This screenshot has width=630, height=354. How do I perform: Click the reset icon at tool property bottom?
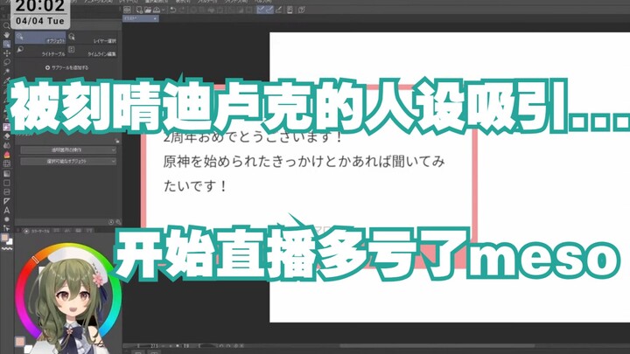(111, 222)
